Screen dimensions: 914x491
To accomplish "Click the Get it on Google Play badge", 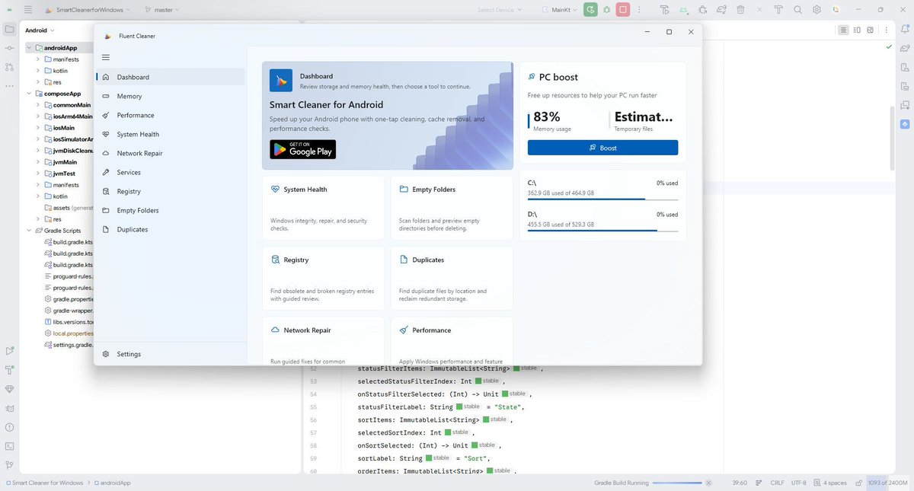I will (x=302, y=149).
